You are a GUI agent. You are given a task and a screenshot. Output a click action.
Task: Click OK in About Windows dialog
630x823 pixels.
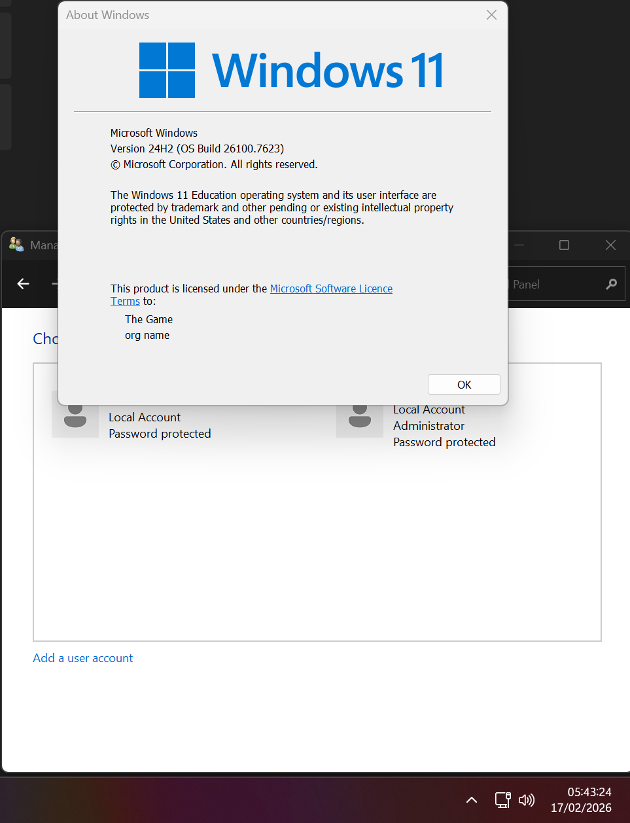click(464, 385)
